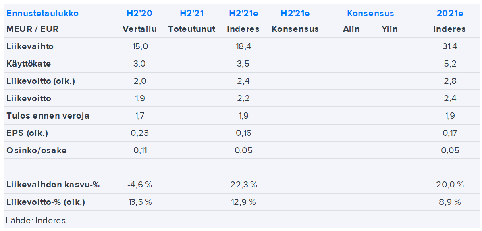Click the "Vertailu" subheader
This screenshot has height=231, width=482.
pyautogui.click(x=139, y=29)
